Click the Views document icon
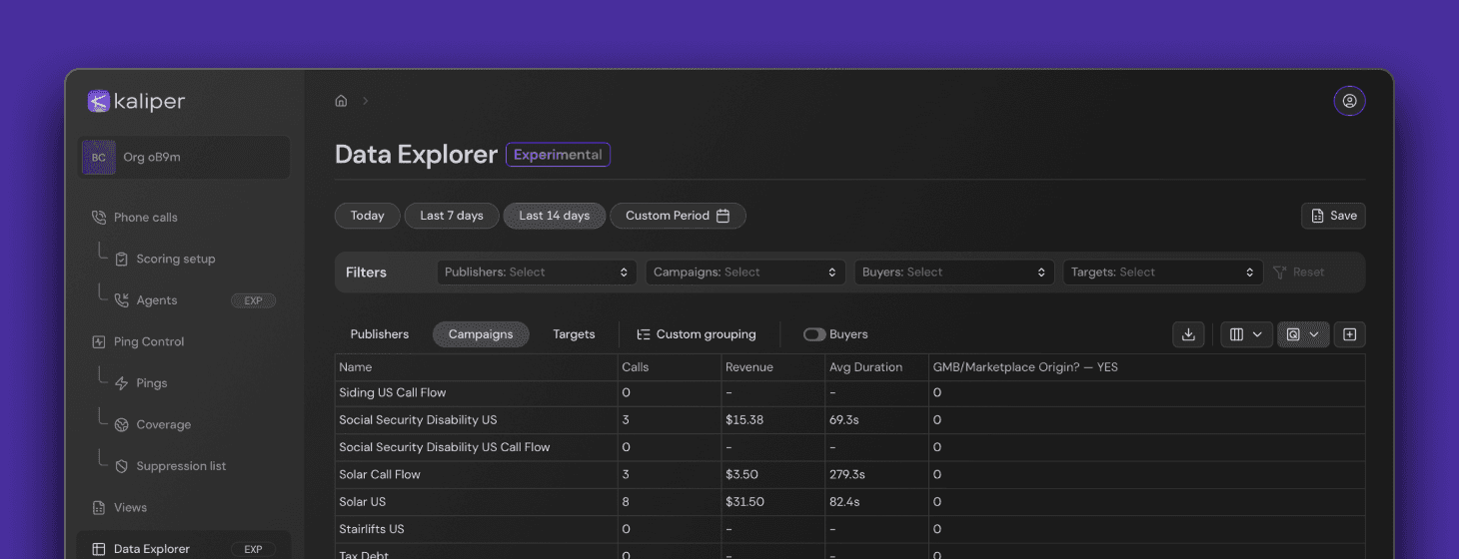1459x559 pixels. (98, 507)
